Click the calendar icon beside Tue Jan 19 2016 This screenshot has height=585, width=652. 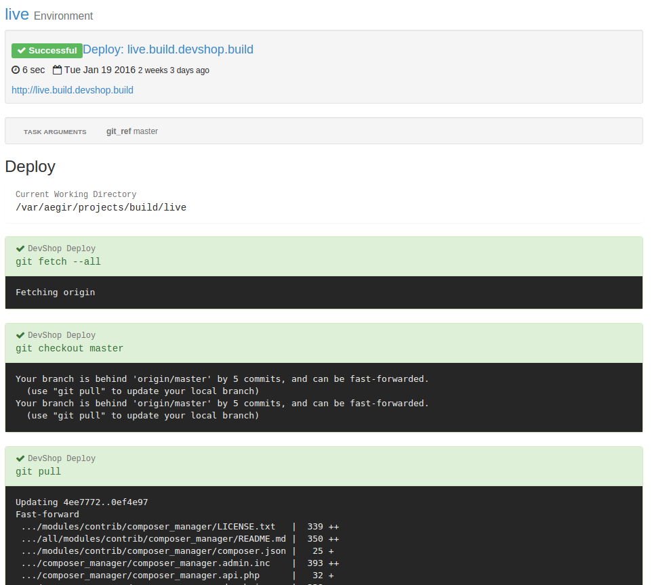(58, 70)
